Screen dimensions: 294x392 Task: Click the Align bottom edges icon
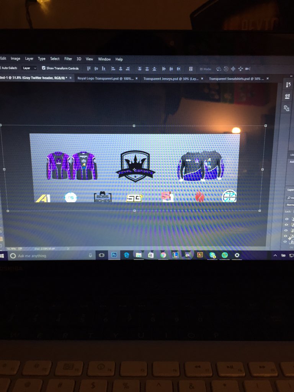(103, 69)
